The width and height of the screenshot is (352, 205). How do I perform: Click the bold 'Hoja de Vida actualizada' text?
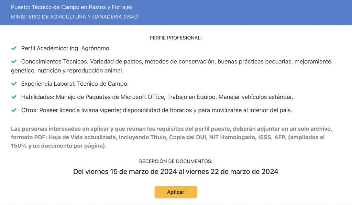(82, 137)
